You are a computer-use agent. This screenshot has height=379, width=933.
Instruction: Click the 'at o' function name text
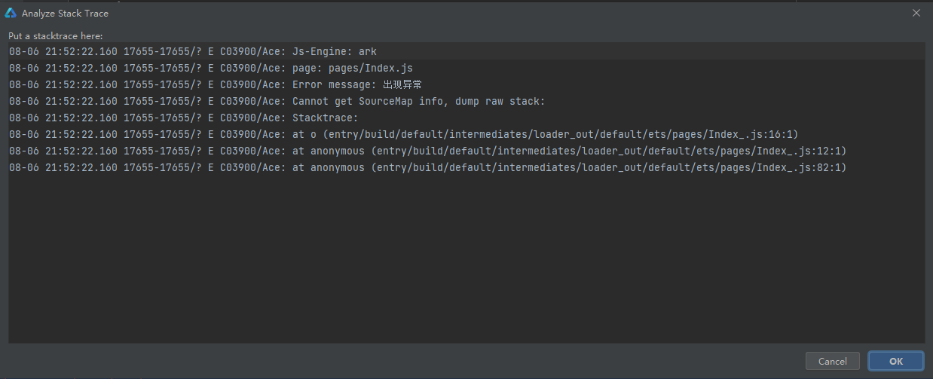tap(304, 134)
